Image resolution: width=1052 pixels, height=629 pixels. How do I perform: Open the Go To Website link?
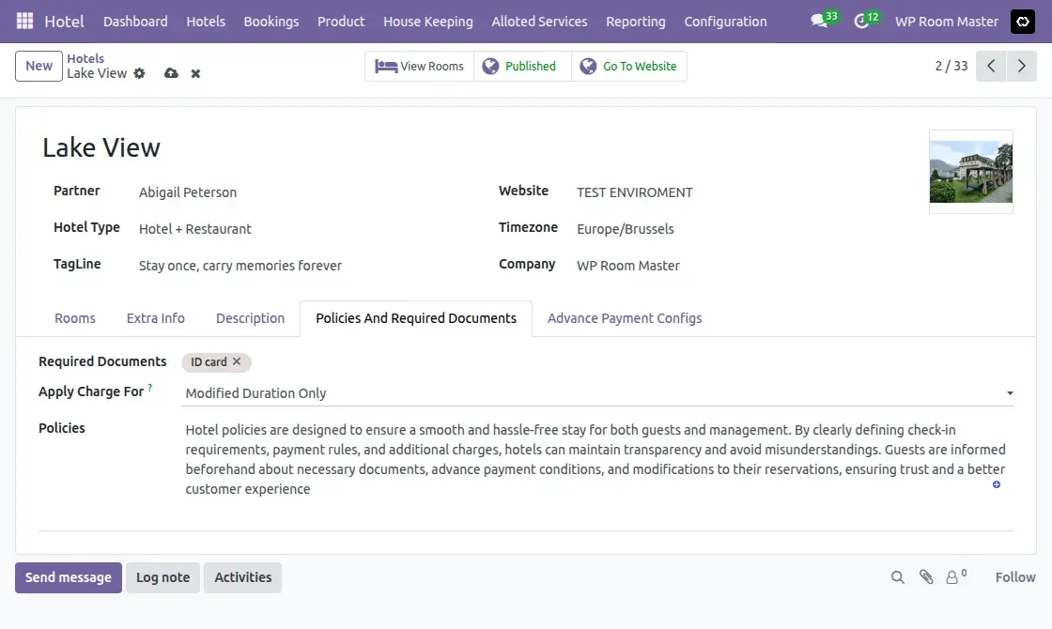tap(629, 66)
